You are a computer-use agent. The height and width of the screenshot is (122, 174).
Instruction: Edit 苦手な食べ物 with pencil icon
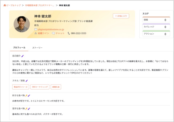(x=29, y=109)
